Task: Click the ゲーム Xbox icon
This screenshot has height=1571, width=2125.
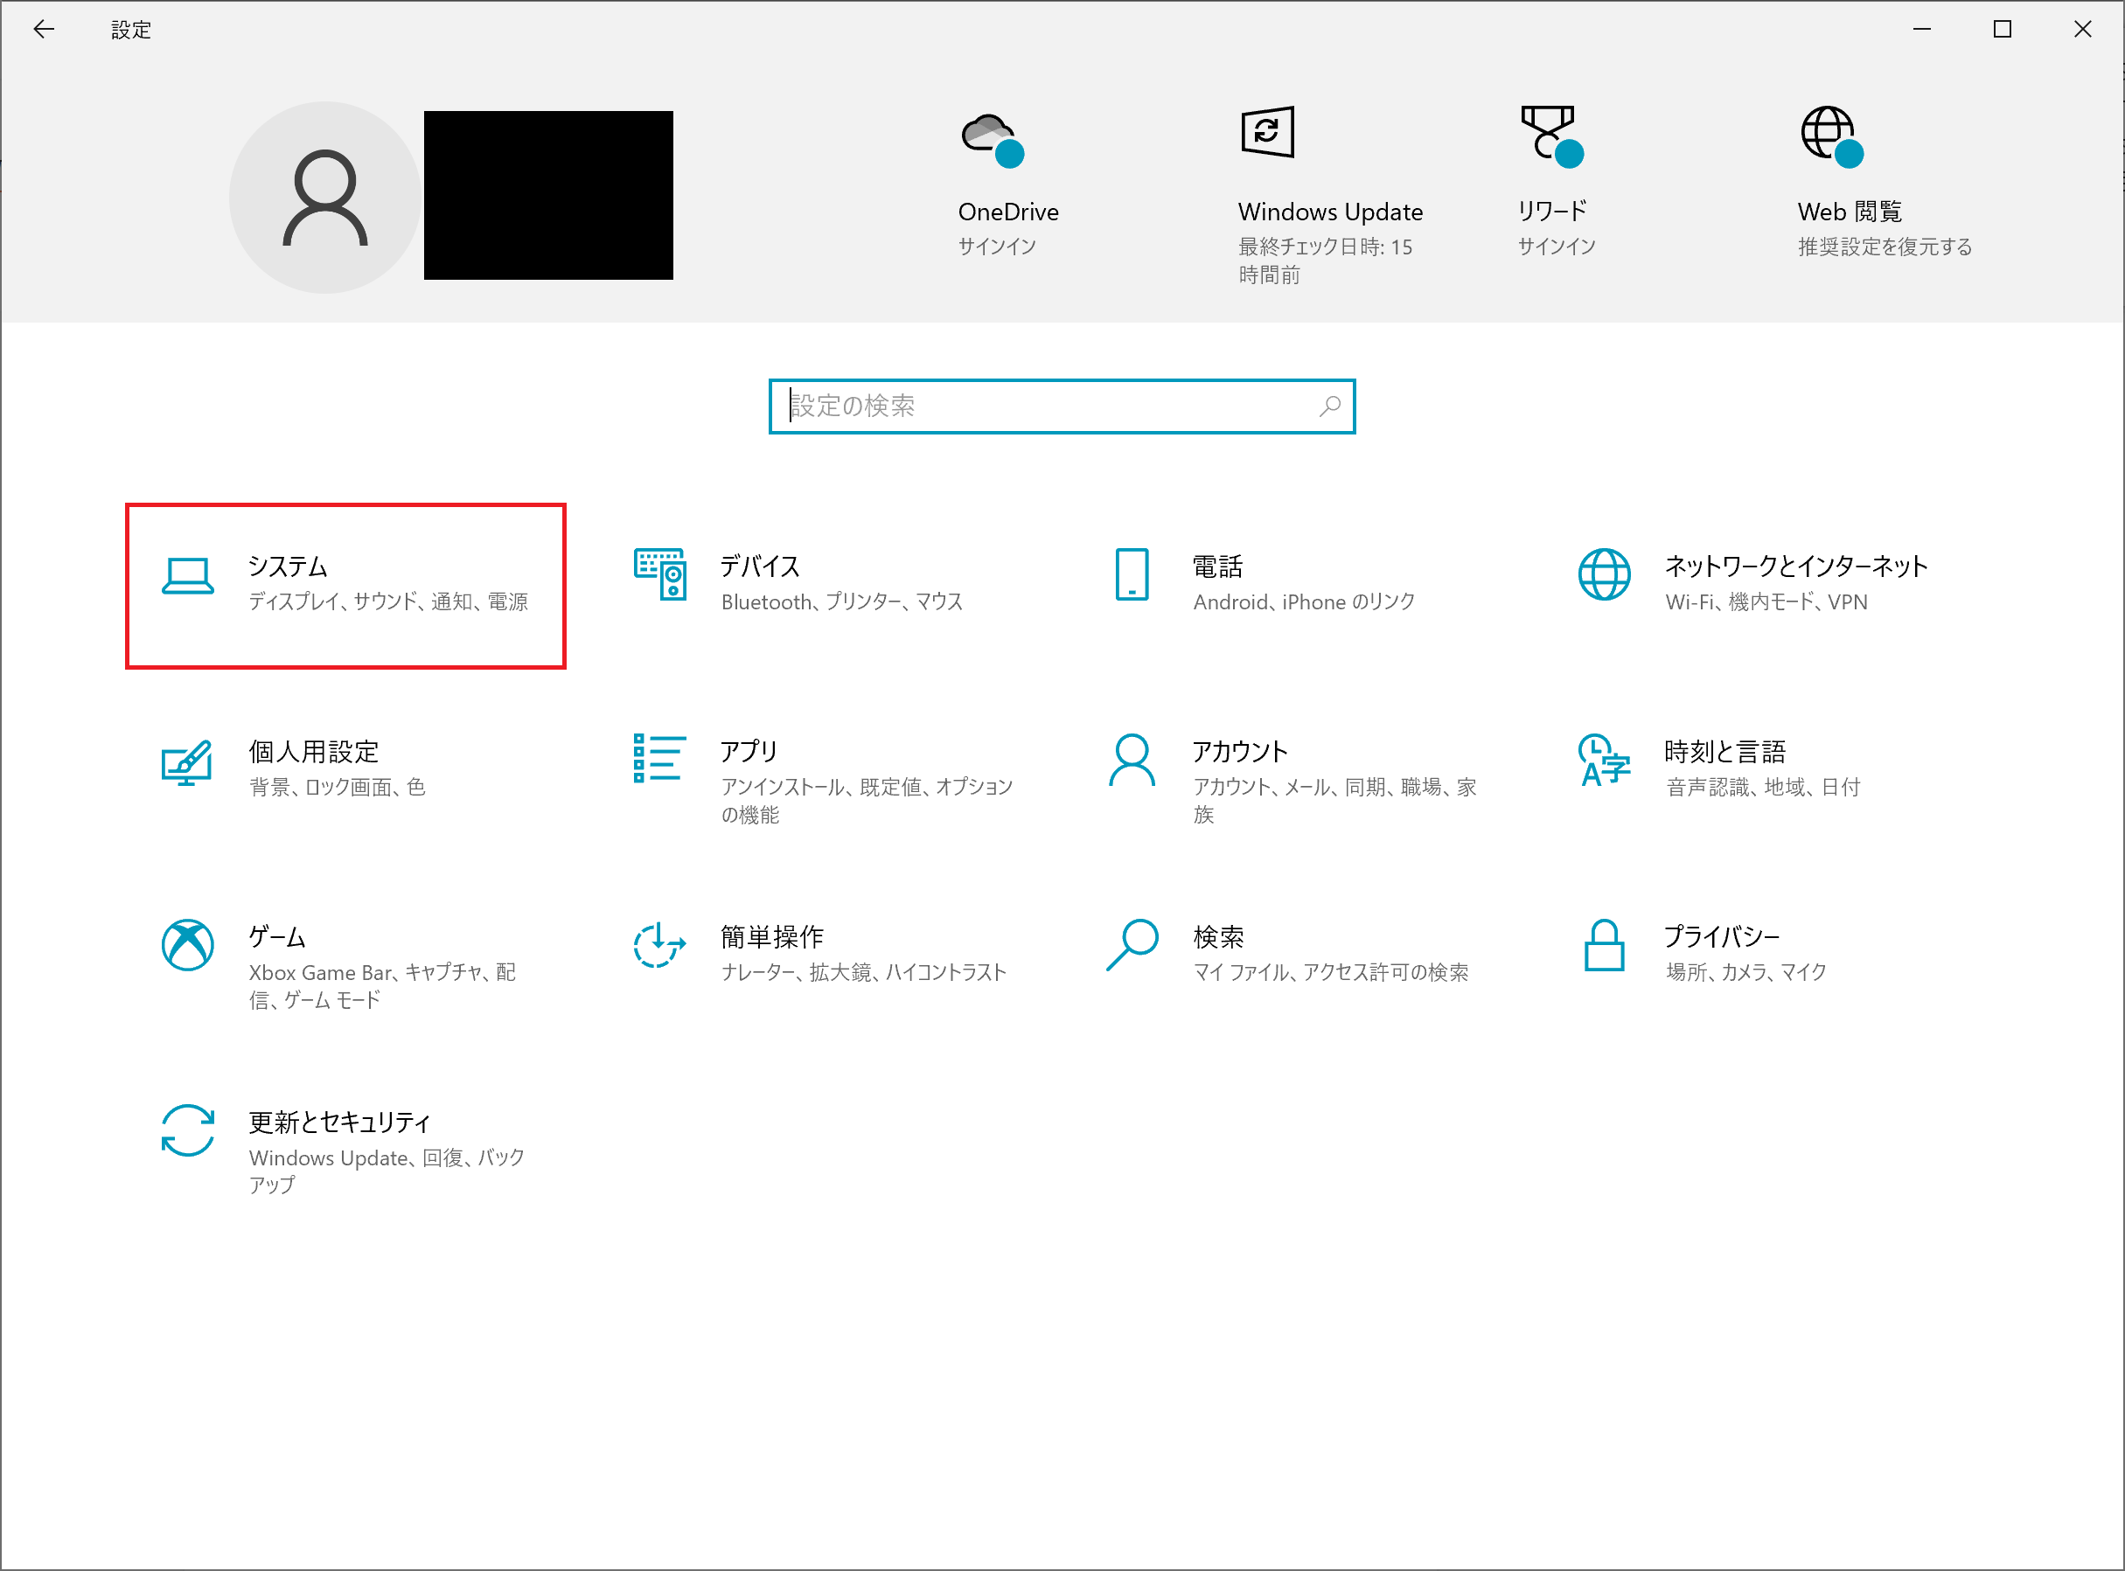Action: pos(187,945)
